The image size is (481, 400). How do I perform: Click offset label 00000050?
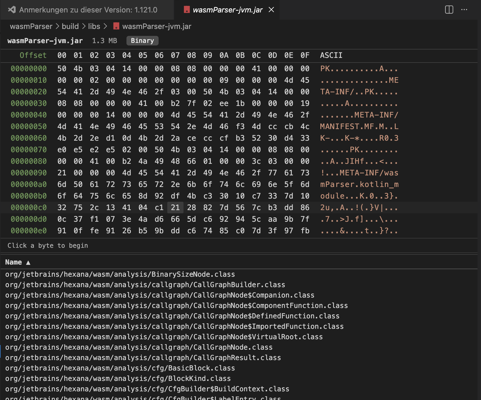(29, 126)
